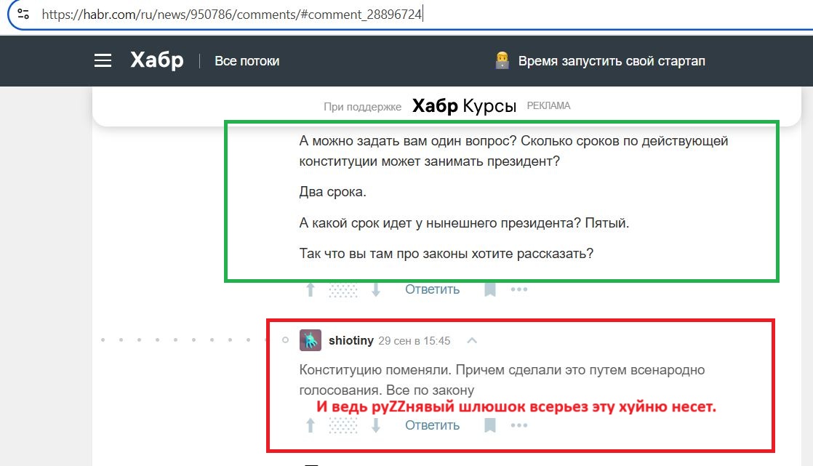Bookmark the comment about presidential terms

[490, 289]
